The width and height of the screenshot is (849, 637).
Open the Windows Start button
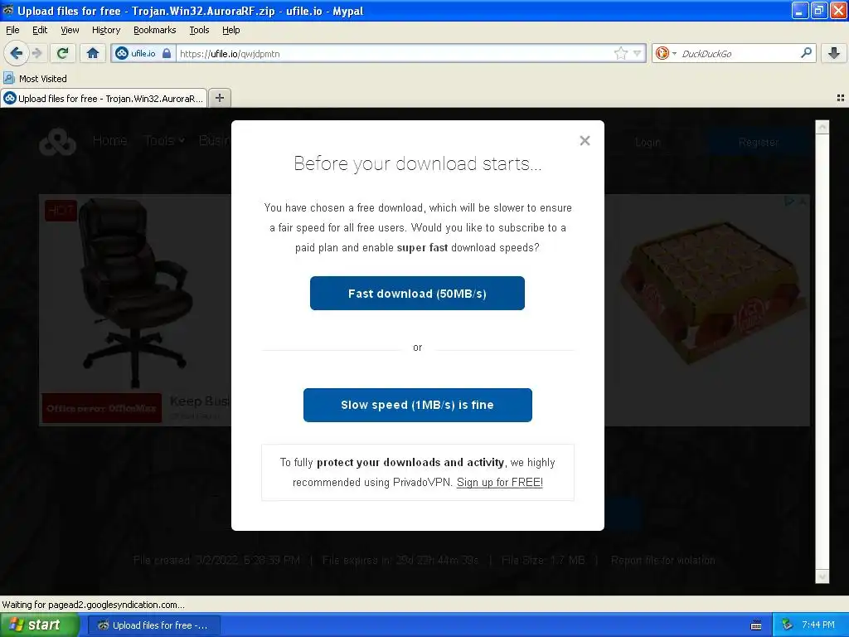(40, 625)
